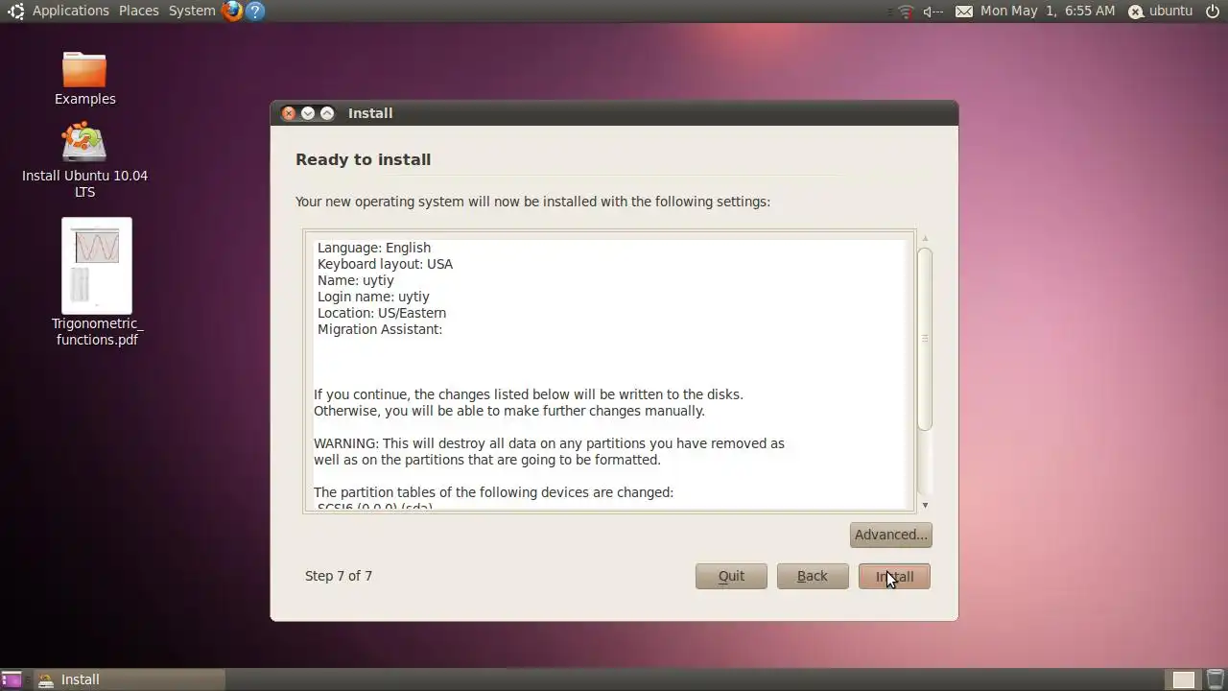Open the ubuntu user menu
The width and height of the screenshot is (1228, 691).
pos(1160,11)
